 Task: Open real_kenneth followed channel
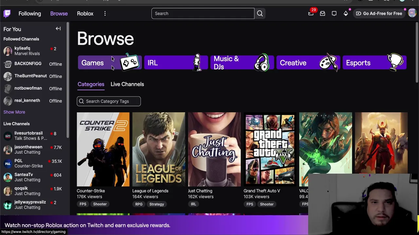33,101
